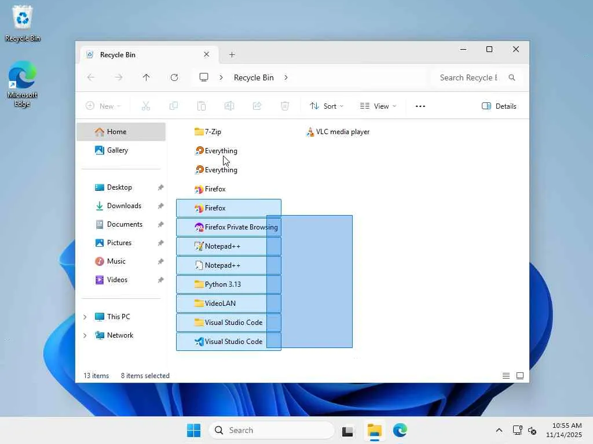Refresh the Recycle Bin view
Screen dimensions: 593x444
pos(174,77)
